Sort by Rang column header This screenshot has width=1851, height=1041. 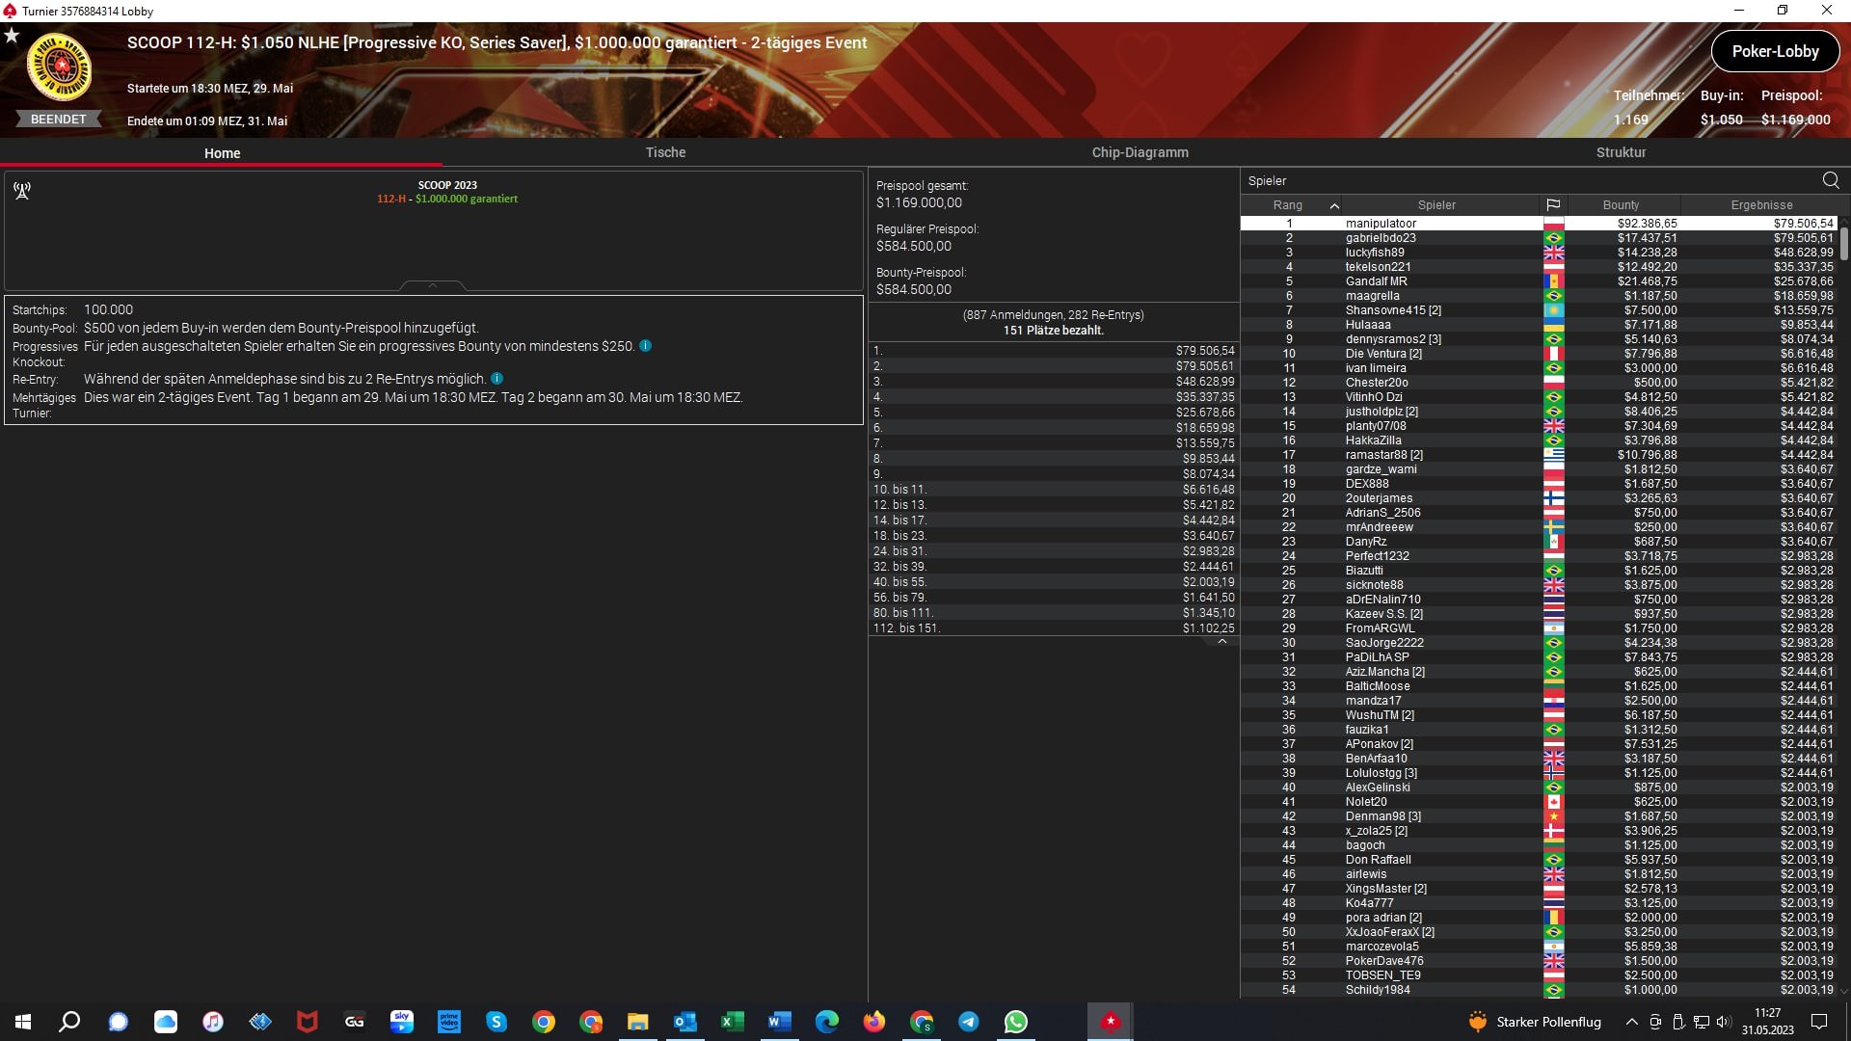(1288, 205)
